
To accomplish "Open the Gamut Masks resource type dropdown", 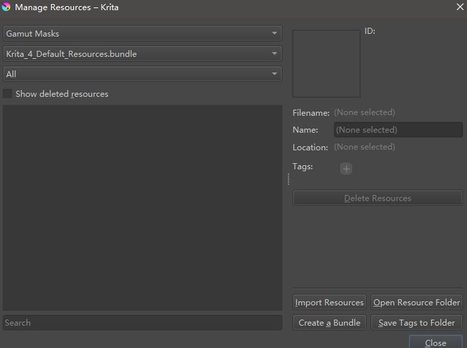I will [x=142, y=33].
